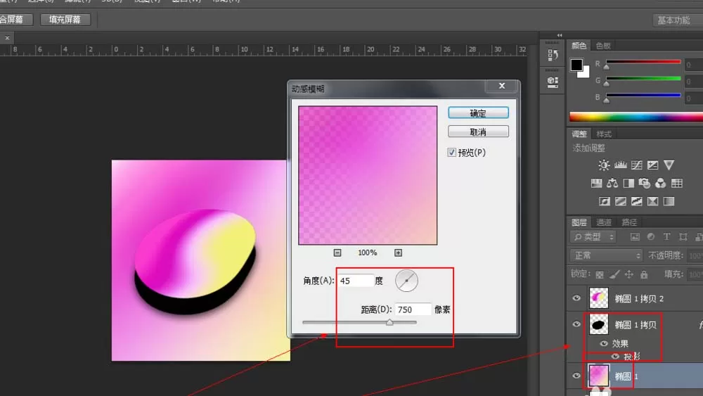703x396 pixels.
Task: Switch to the 样式 styles tab
Action: tap(603, 134)
